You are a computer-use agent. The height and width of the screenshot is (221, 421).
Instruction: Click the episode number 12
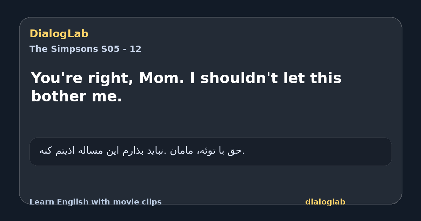click(135, 49)
